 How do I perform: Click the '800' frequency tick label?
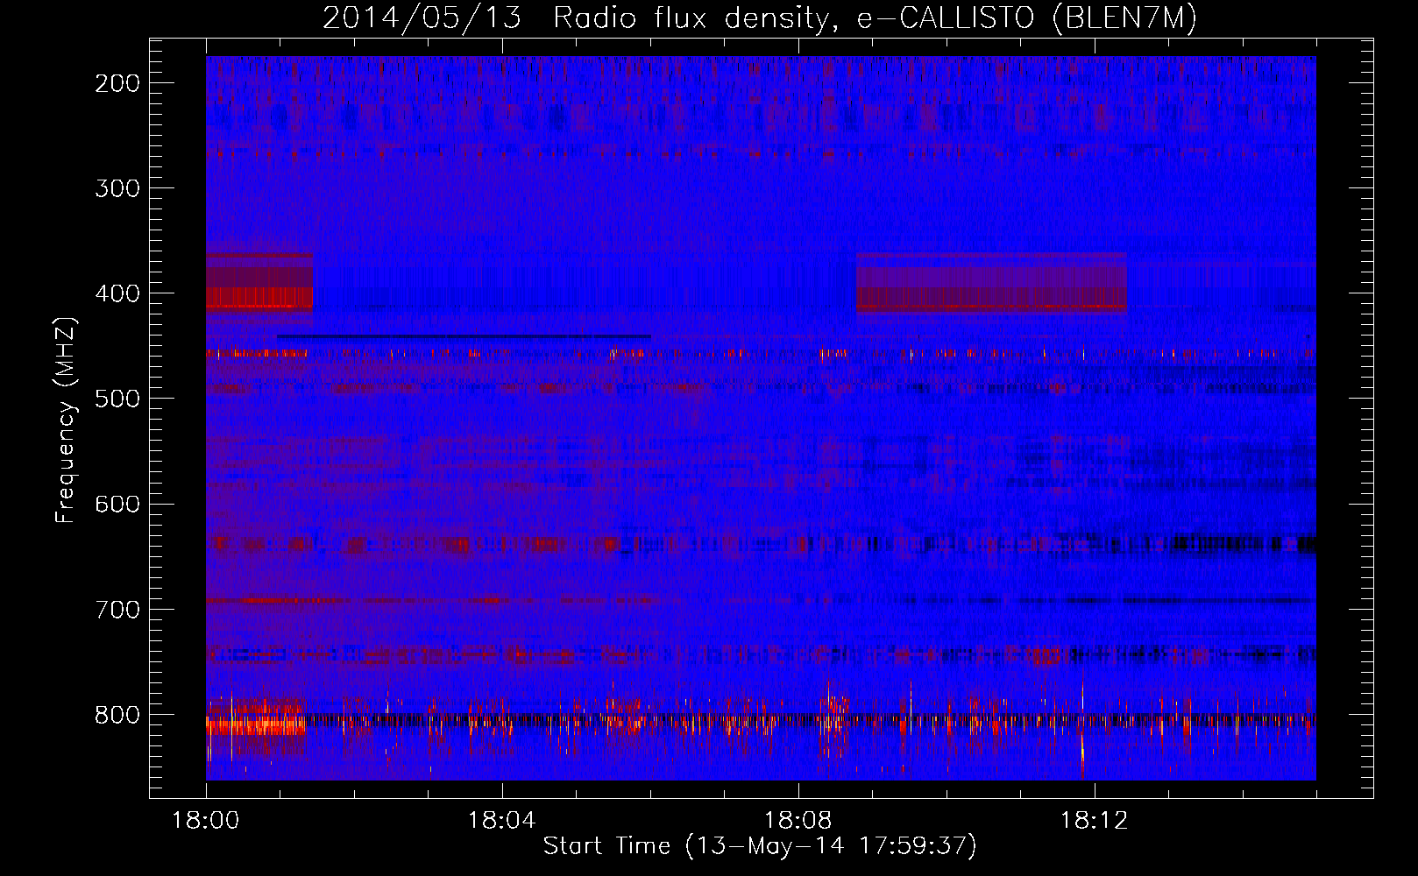point(117,715)
